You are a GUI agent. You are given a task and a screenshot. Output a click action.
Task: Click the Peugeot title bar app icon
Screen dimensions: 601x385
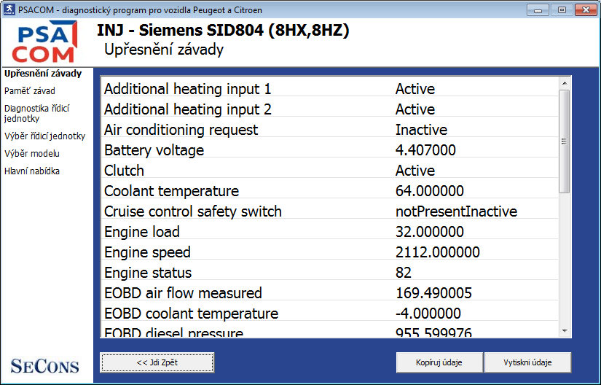coord(9,10)
